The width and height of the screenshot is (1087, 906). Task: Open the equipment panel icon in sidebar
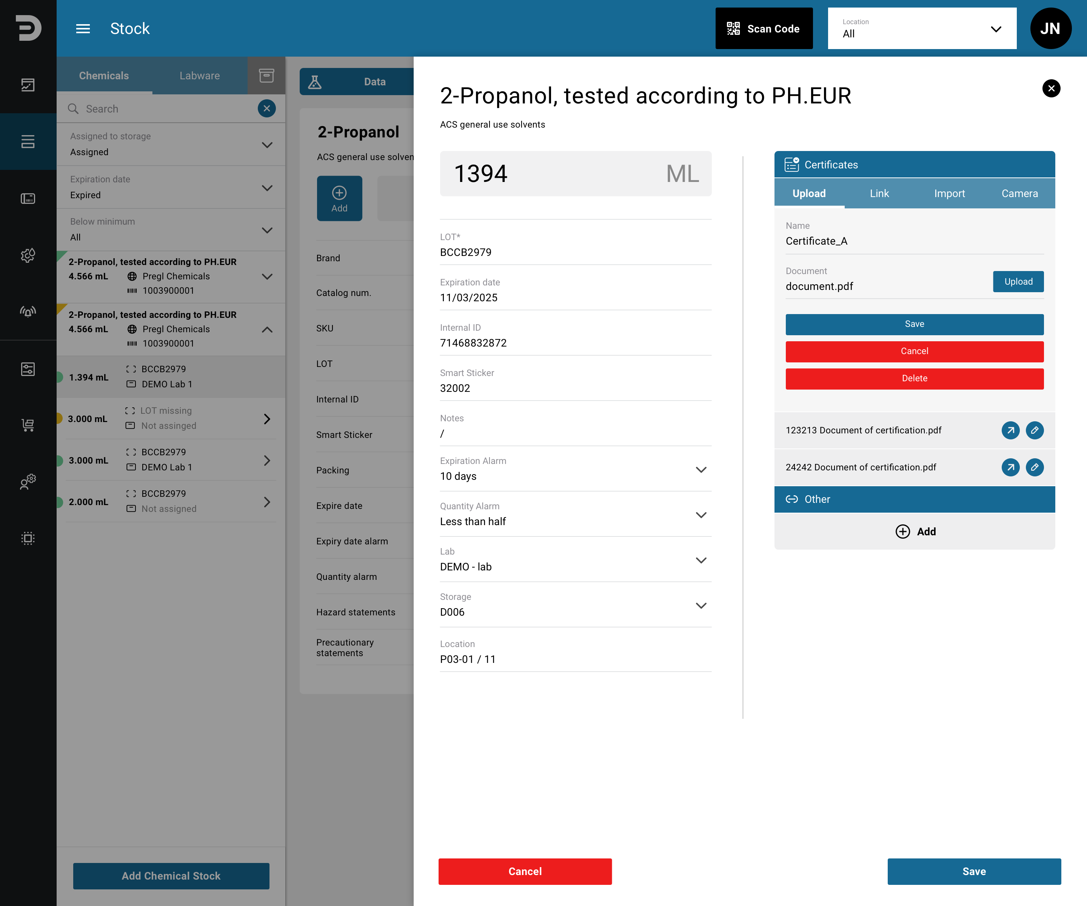pos(28,198)
